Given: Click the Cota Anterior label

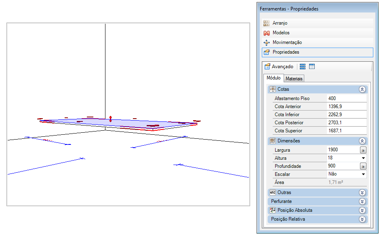Looking at the screenshot, I should [288, 107].
